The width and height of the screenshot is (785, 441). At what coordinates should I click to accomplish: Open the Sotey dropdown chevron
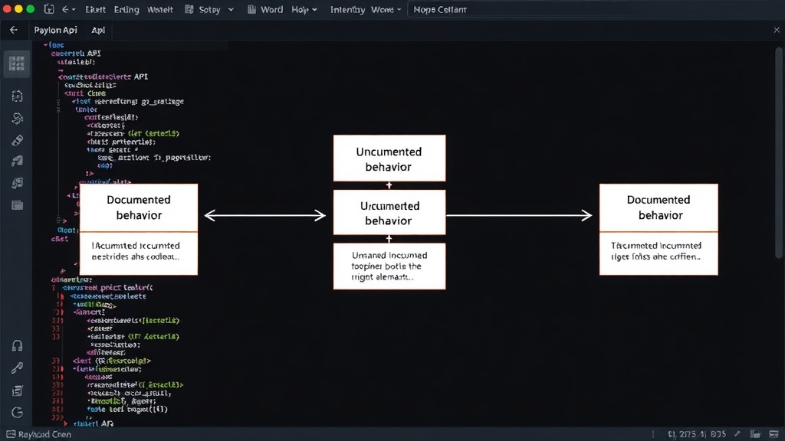(x=231, y=9)
